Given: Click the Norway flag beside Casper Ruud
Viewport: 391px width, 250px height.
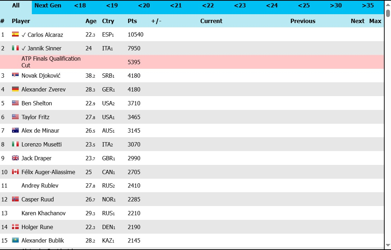Looking at the screenshot, I should coord(15,199).
